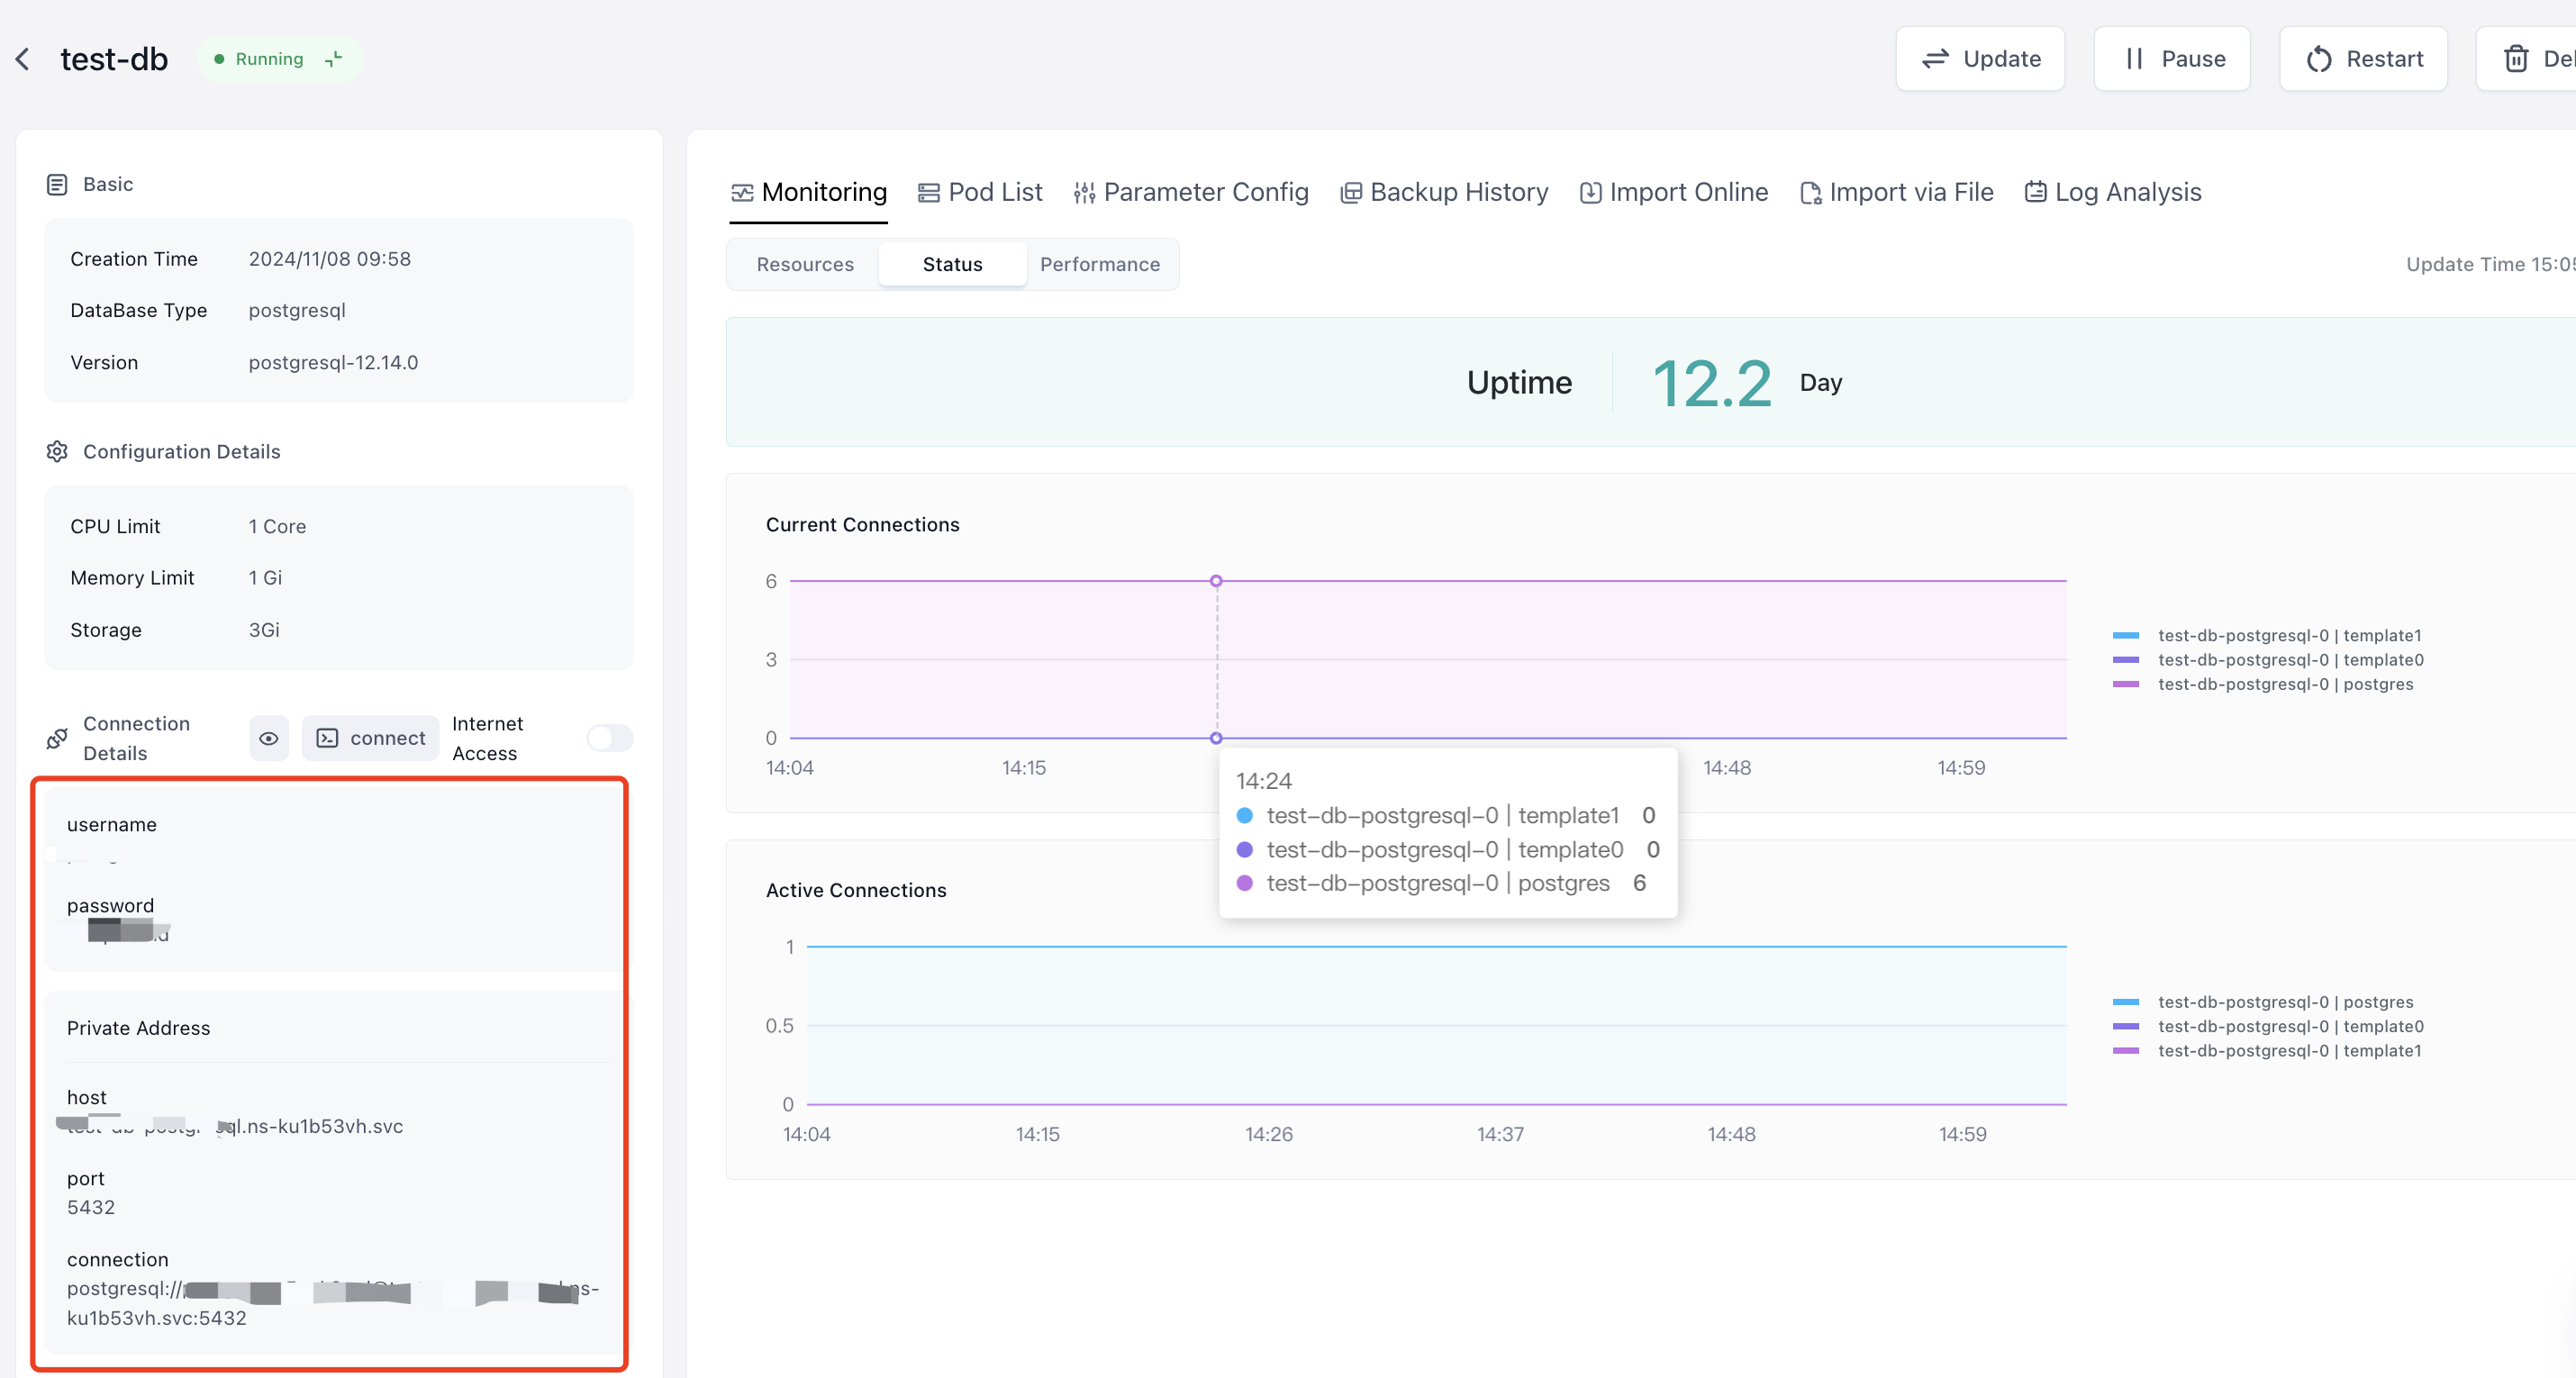Screen dimensions: 2576x1378
Task: Open the Log Analysis tab
Action: (2112, 192)
